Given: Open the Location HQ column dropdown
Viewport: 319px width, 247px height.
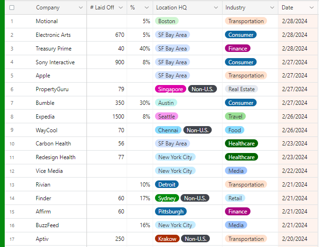Looking at the screenshot, I should tap(216, 8).
